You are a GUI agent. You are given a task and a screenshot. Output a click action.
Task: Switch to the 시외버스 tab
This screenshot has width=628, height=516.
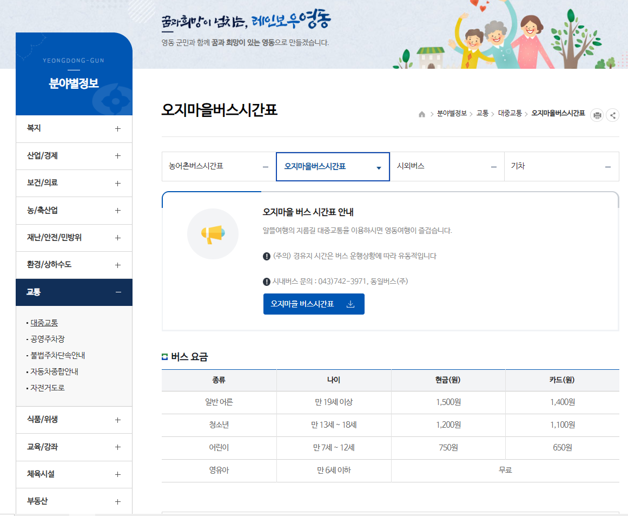pos(447,166)
